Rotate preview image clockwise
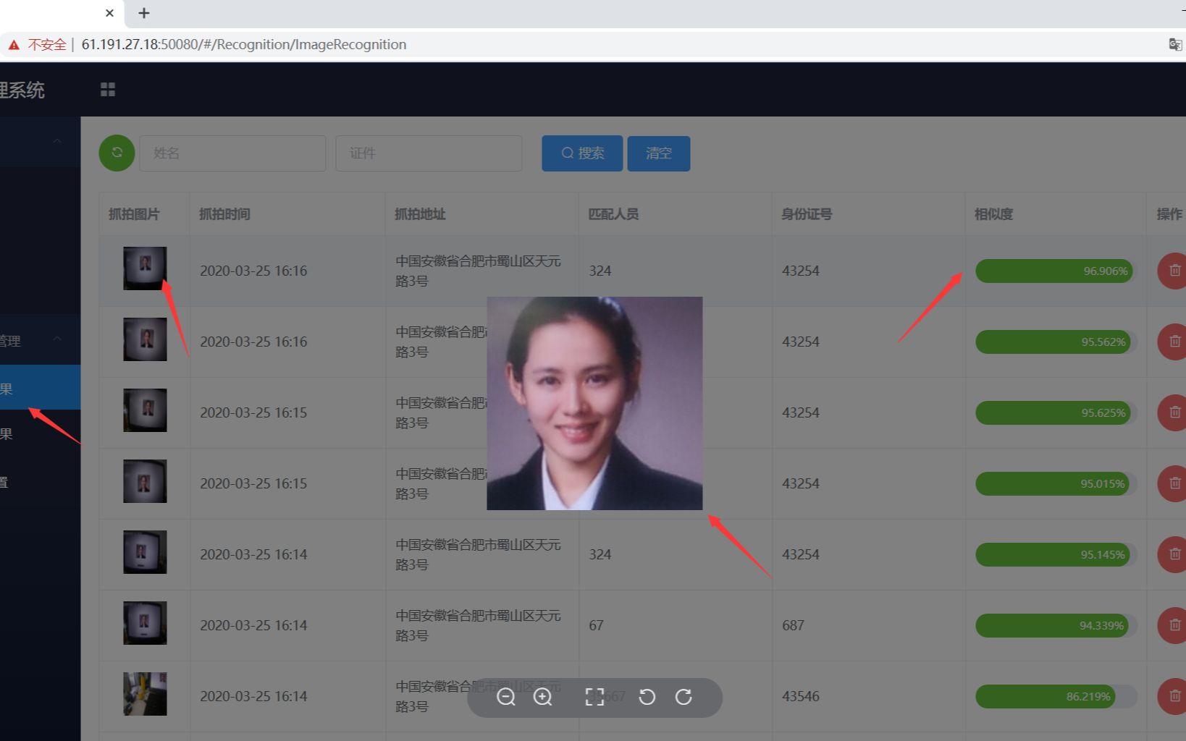The height and width of the screenshot is (741, 1186). [684, 697]
